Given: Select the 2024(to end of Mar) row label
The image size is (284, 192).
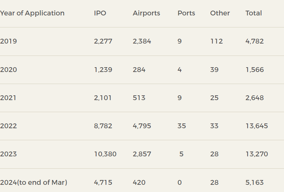Looking at the screenshot, I should [x=34, y=182].
